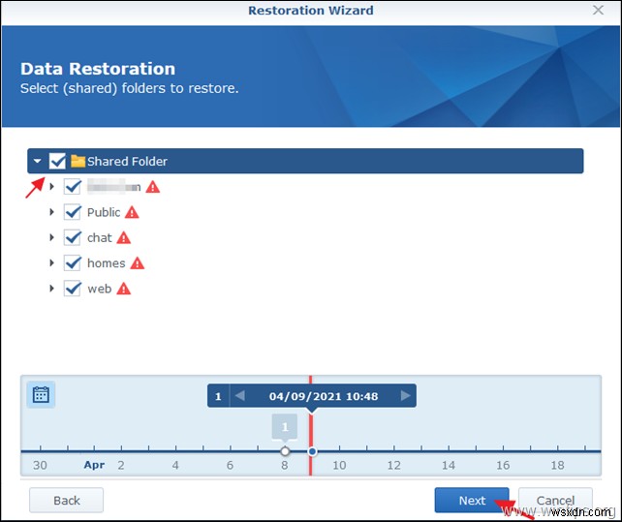Select the white timeline point at April 8
Image resolution: width=622 pixels, height=522 pixels.
[285, 451]
